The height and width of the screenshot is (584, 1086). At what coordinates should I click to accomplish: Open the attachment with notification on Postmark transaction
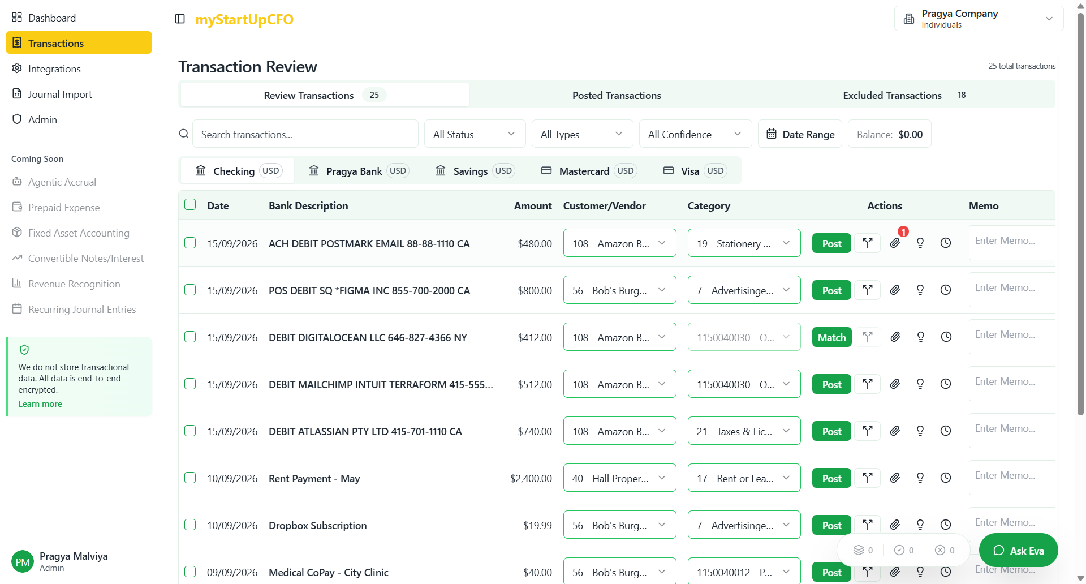[895, 242]
